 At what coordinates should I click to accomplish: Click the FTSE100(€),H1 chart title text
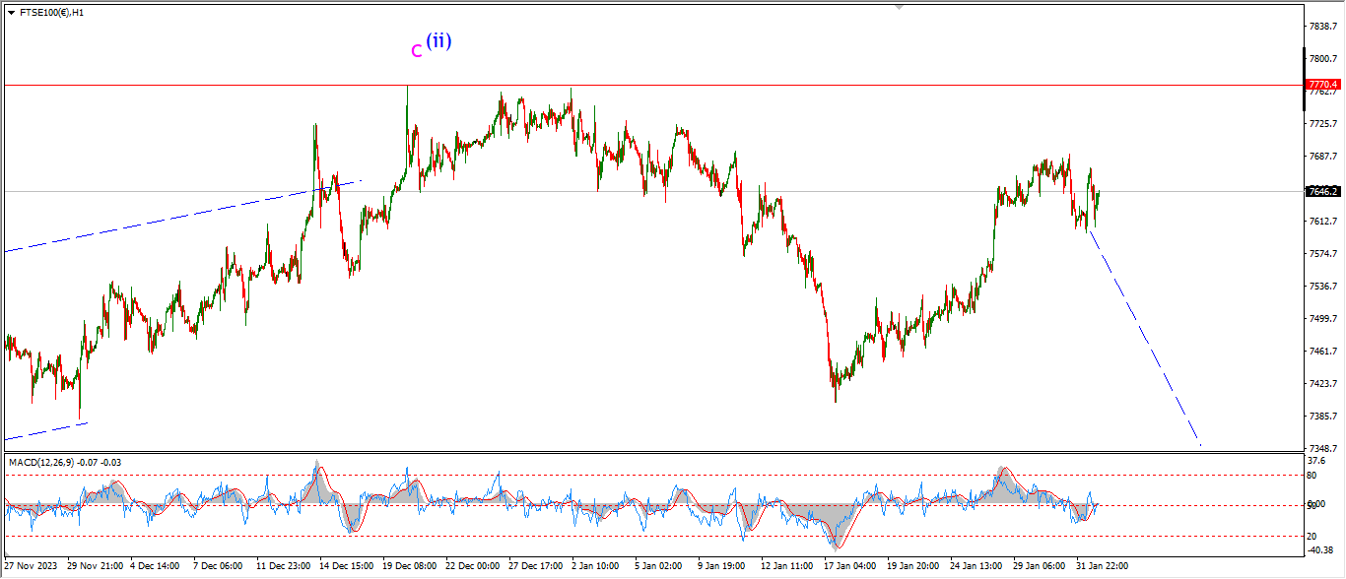click(51, 13)
